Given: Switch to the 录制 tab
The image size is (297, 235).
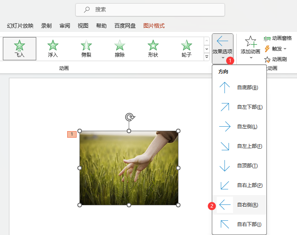Looking at the screenshot, I should tap(46, 26).
